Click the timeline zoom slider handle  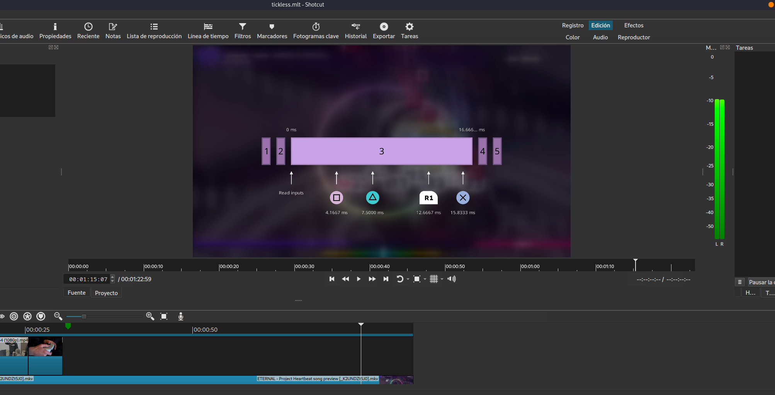84,316
